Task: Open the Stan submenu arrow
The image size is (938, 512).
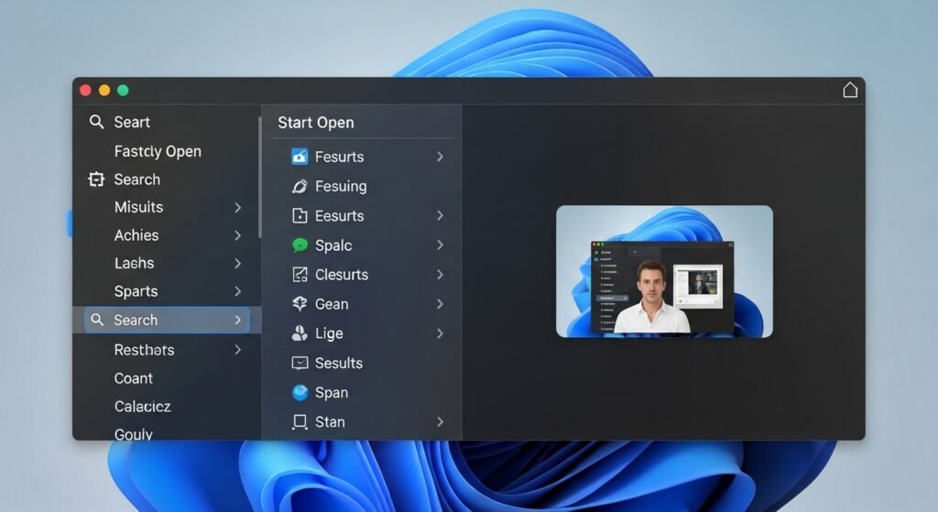Action: coord(440,422)
